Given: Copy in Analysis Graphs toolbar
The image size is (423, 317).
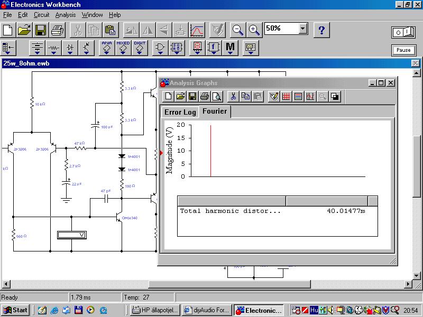Looking at the screenshot, I should [x=245, y=96].
